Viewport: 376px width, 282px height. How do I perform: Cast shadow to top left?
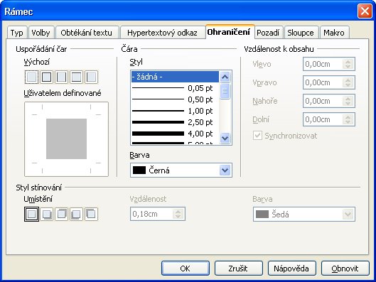coord(91,214)
